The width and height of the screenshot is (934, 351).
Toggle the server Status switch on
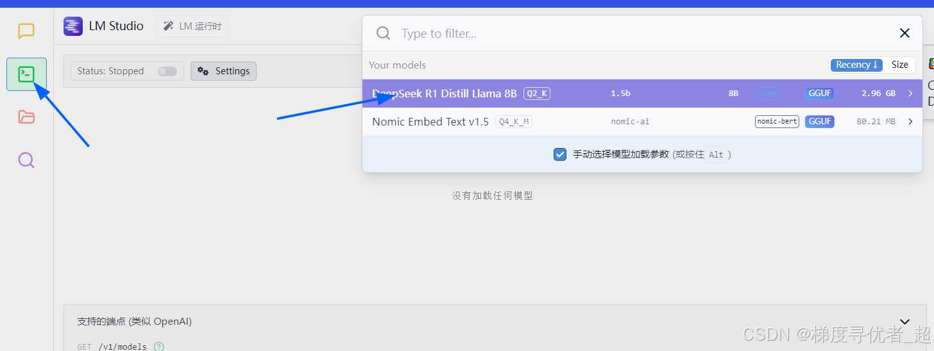click(x=167, y=71)
